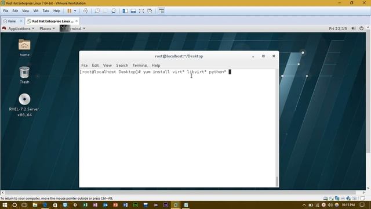Open PowerPoint from the taskbar

115,205
